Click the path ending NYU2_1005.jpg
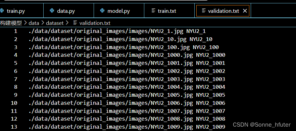This screenshot has height=131, width=296. click(x=111, y=95)
